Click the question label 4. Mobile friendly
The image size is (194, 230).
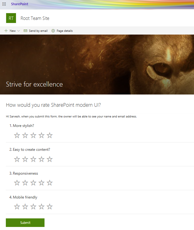(23, 197)
